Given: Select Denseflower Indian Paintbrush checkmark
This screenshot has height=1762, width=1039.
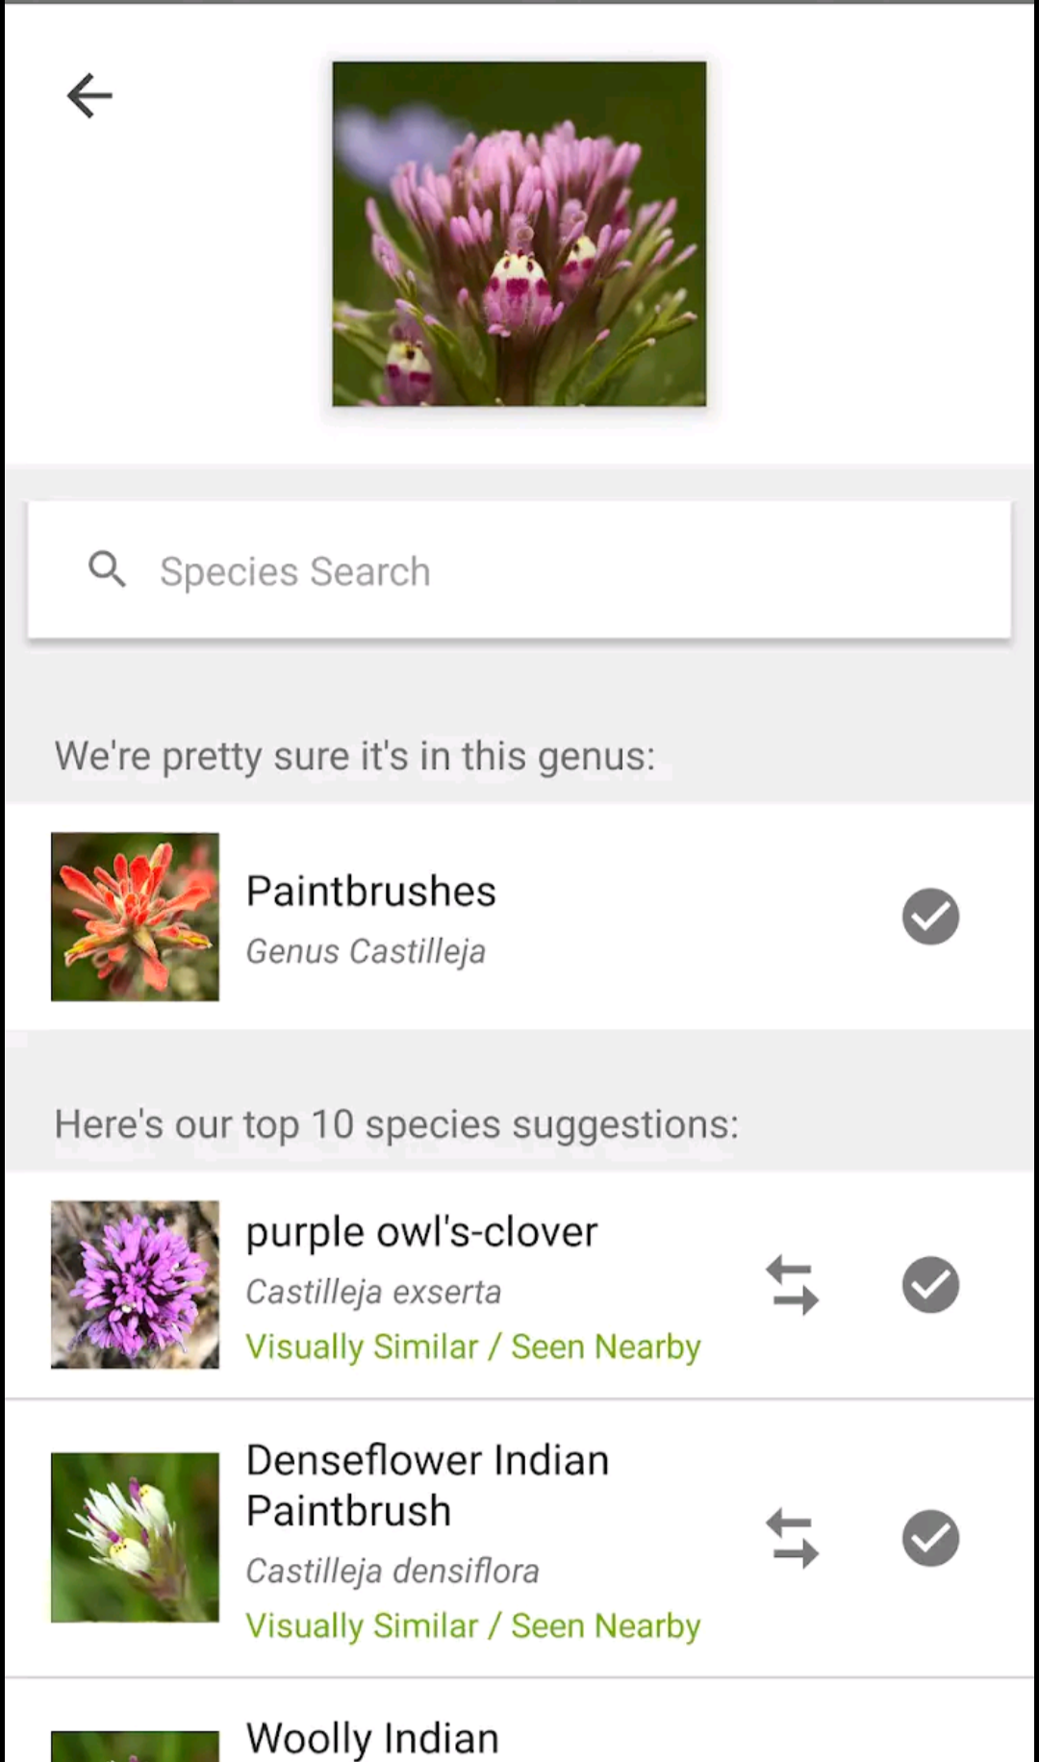Looking at the screenshot, I should pos(930,1538).
